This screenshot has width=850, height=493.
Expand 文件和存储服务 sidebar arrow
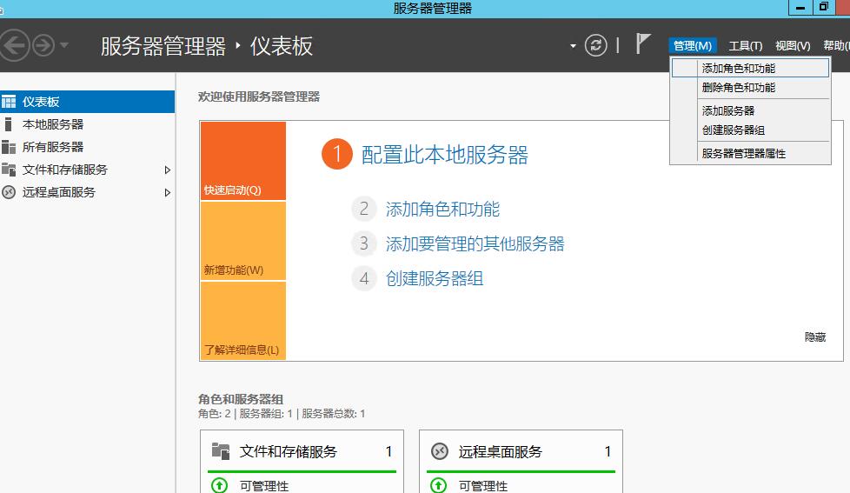coord(168,170)
